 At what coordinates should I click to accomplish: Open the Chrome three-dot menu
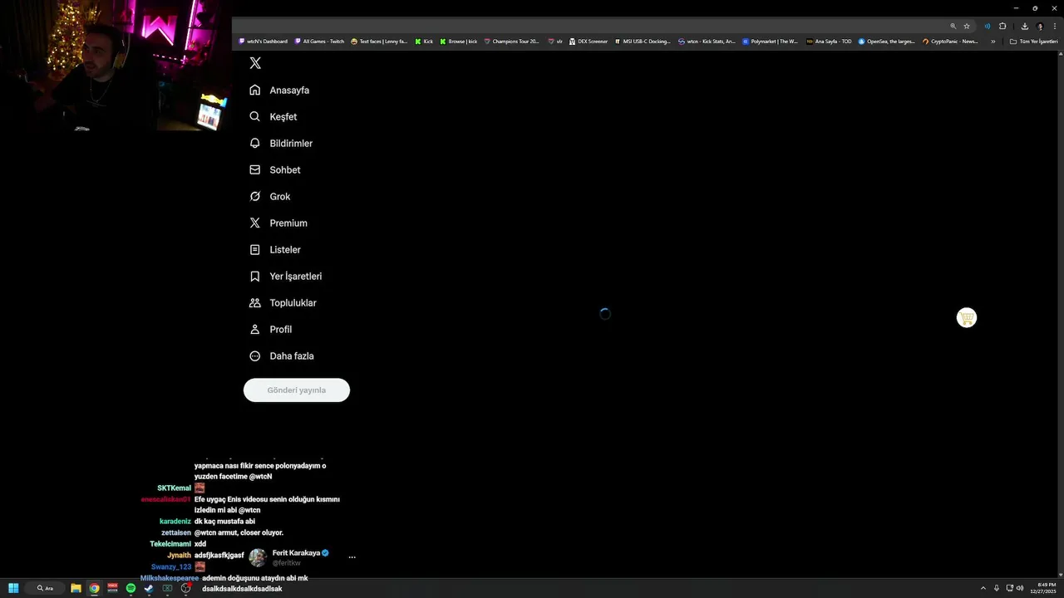pos(1055,26)
